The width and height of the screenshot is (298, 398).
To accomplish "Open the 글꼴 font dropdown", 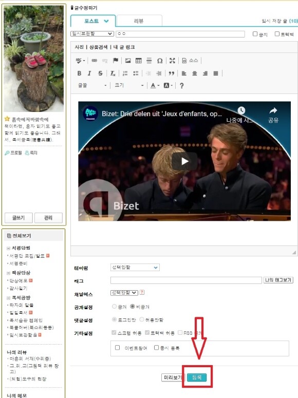I will (92, 86).
